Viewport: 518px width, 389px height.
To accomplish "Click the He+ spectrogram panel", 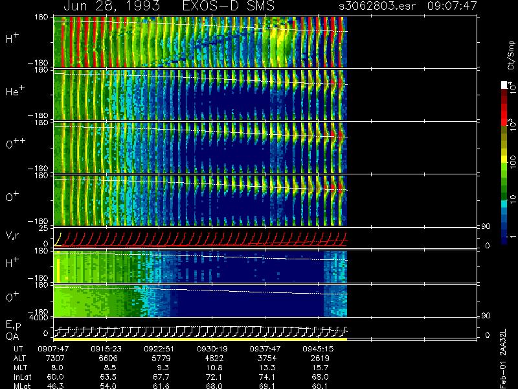I will pyautogui.click(x=200, y=95).
